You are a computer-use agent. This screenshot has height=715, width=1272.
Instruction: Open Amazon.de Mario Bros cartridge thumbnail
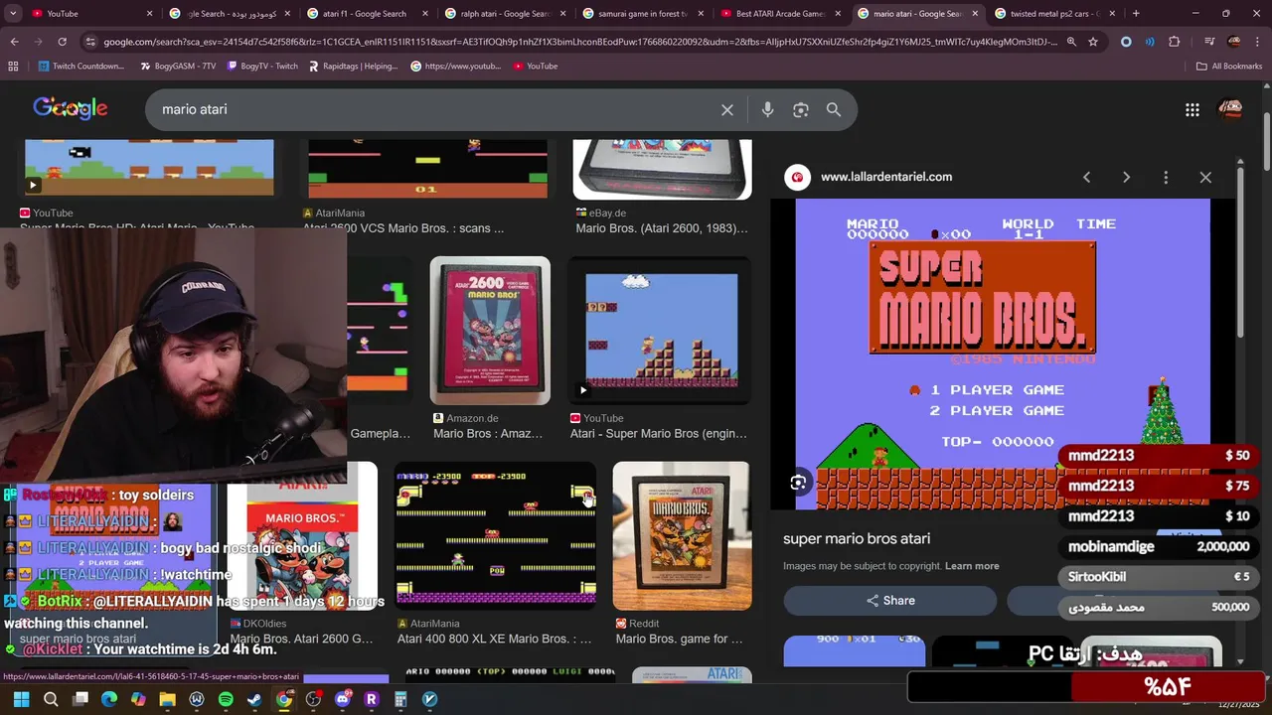pyautogui.click(x=490, y=331)
